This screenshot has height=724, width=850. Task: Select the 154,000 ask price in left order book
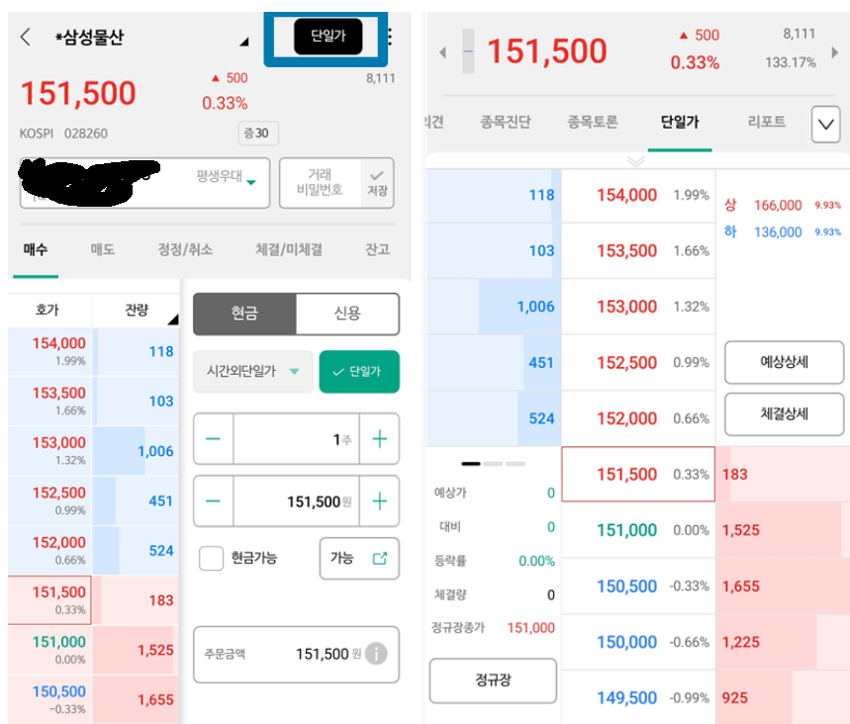(x=49, y=351)
